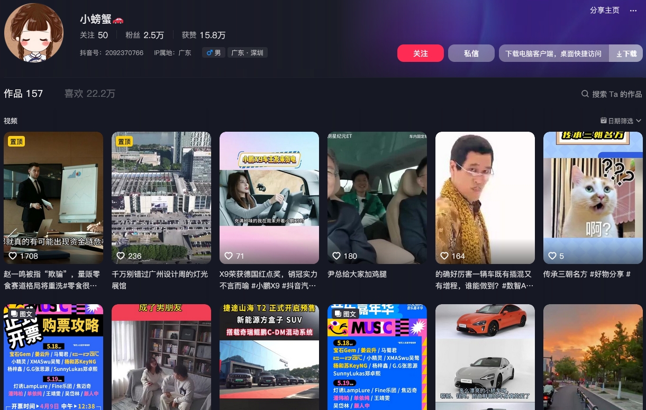Image resolution: width=646 pixels, height=410 pixels.
Task: Click the heart icon showing 5 likes
Action: point(552,256)
